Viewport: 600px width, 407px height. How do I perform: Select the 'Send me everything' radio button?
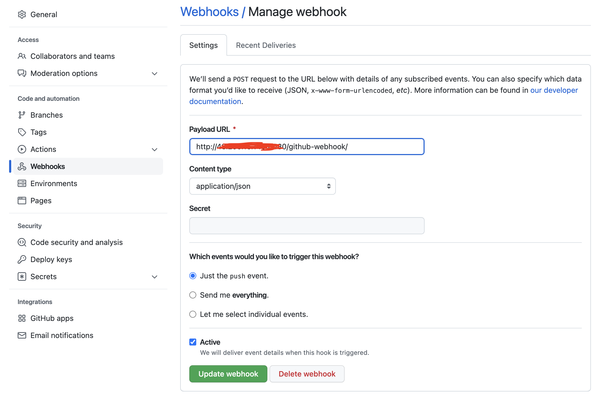pyautogui.click(x=193, y=295)
